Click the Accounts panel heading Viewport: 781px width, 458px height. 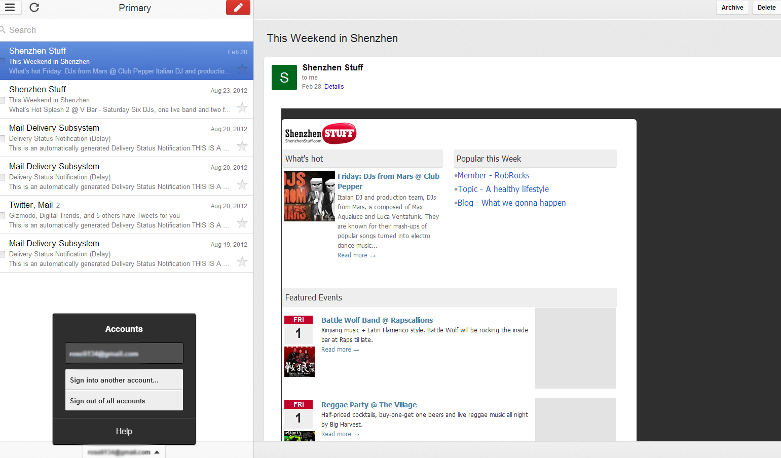[124, 329]
